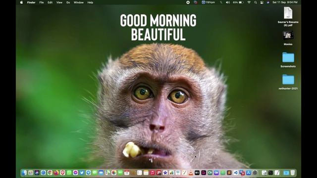
Task: Open the volume control in menu bar
Action: pyautogui.click(x=228, y=2)
